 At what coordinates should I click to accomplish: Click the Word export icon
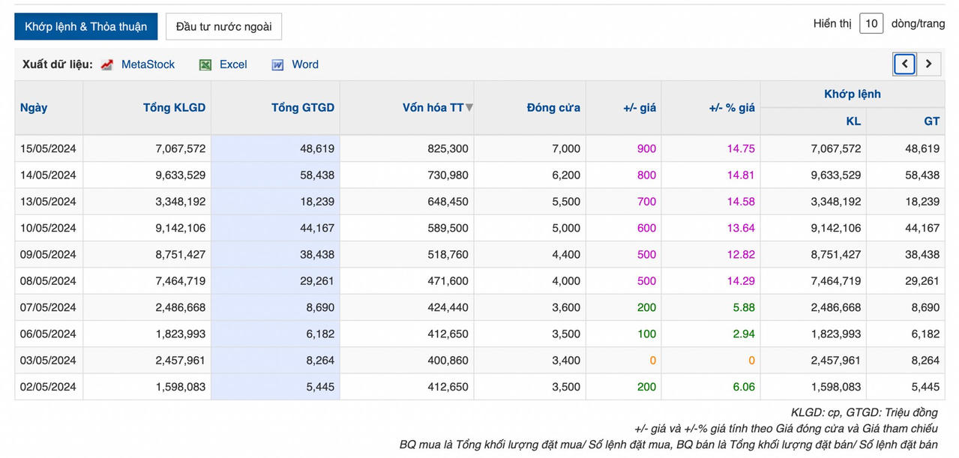(x=277, y=65)
